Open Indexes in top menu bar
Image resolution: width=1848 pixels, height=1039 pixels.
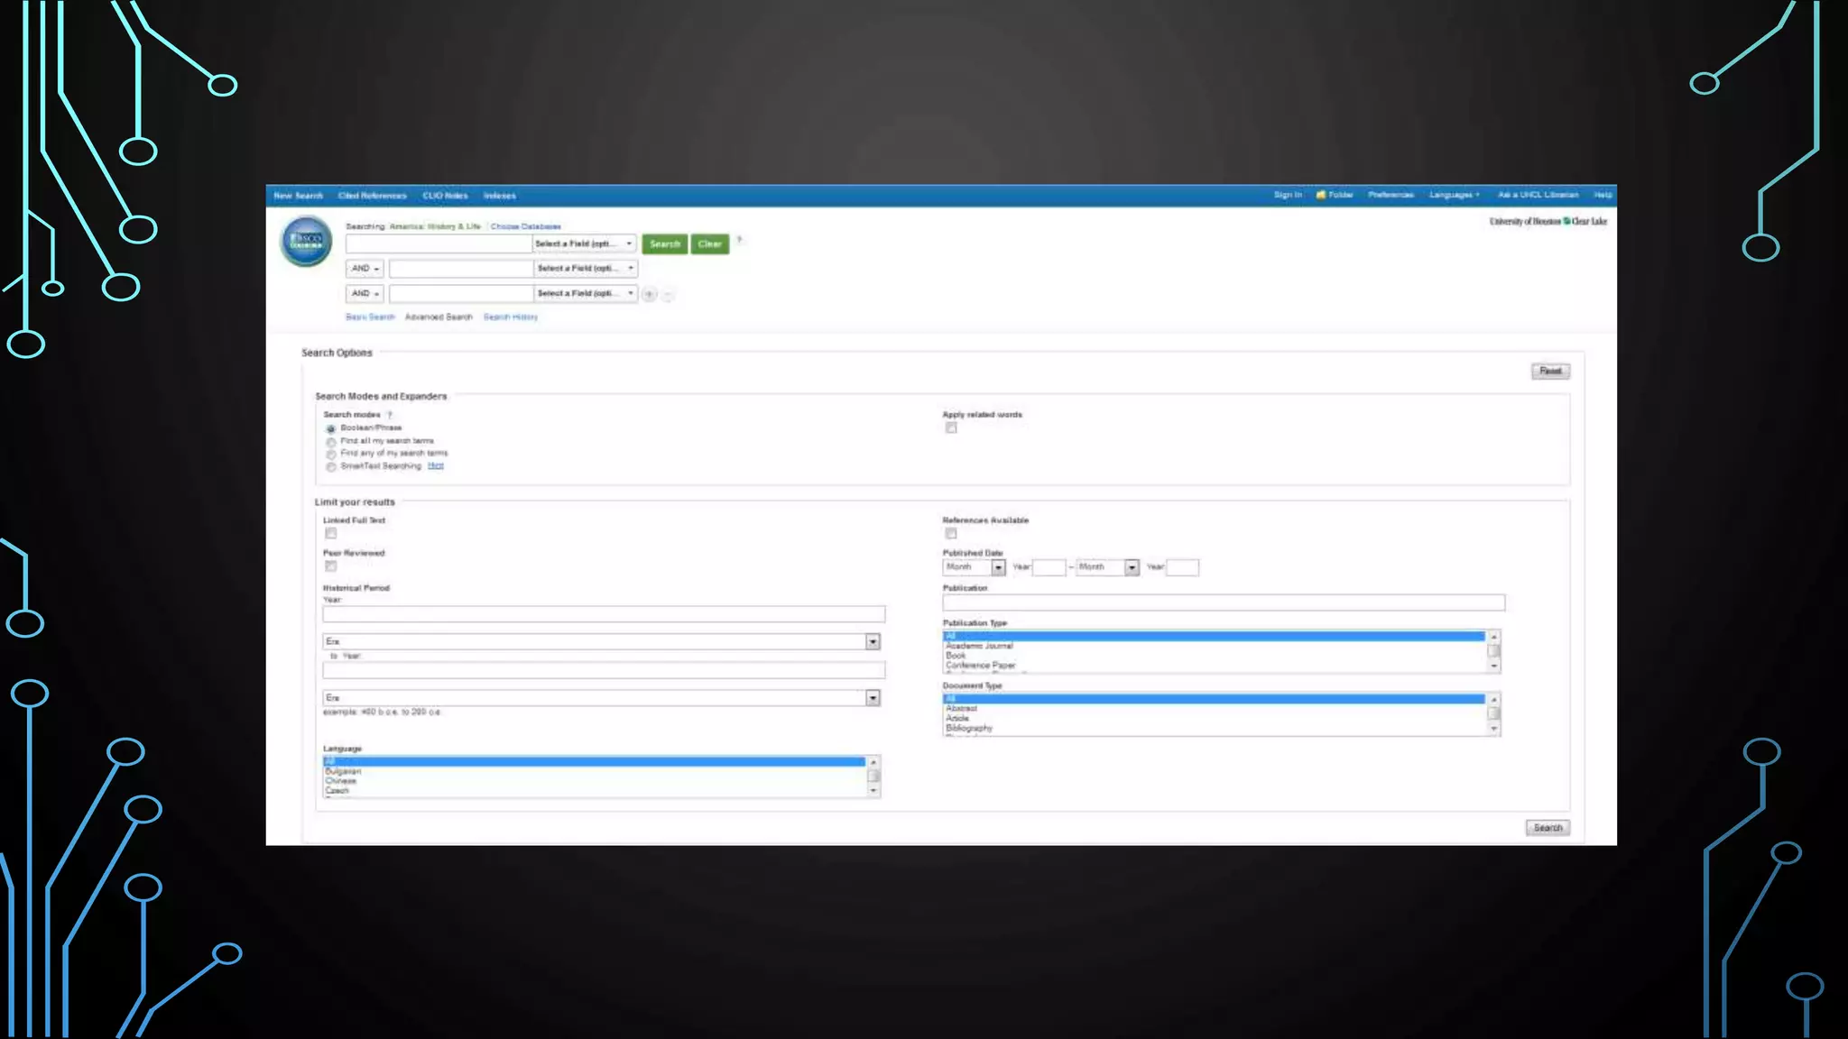pos(499,196)
